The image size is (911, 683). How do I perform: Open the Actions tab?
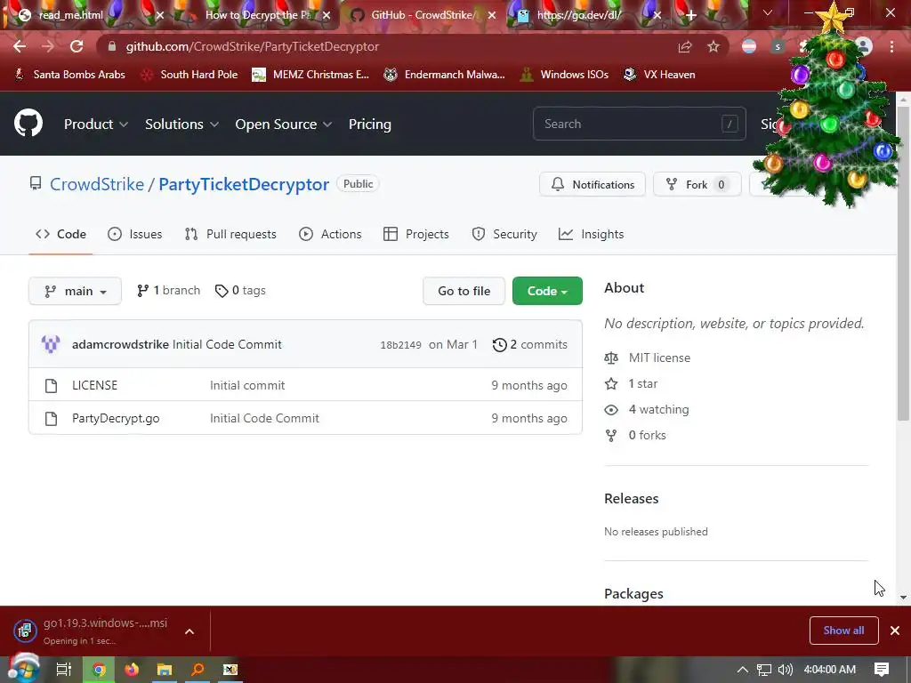pyautogui.click(x=330, y=234)
